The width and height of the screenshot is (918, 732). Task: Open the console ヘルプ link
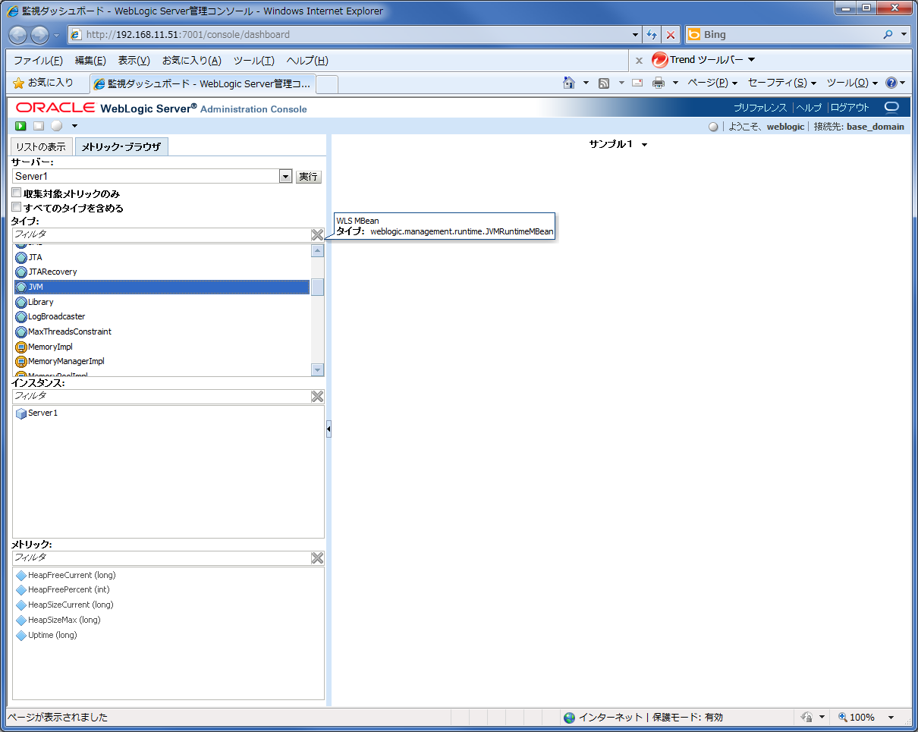point(809,108)
